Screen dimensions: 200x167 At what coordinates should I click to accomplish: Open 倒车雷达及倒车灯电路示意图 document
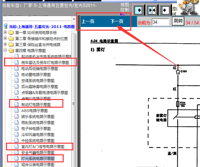(45, 63)
